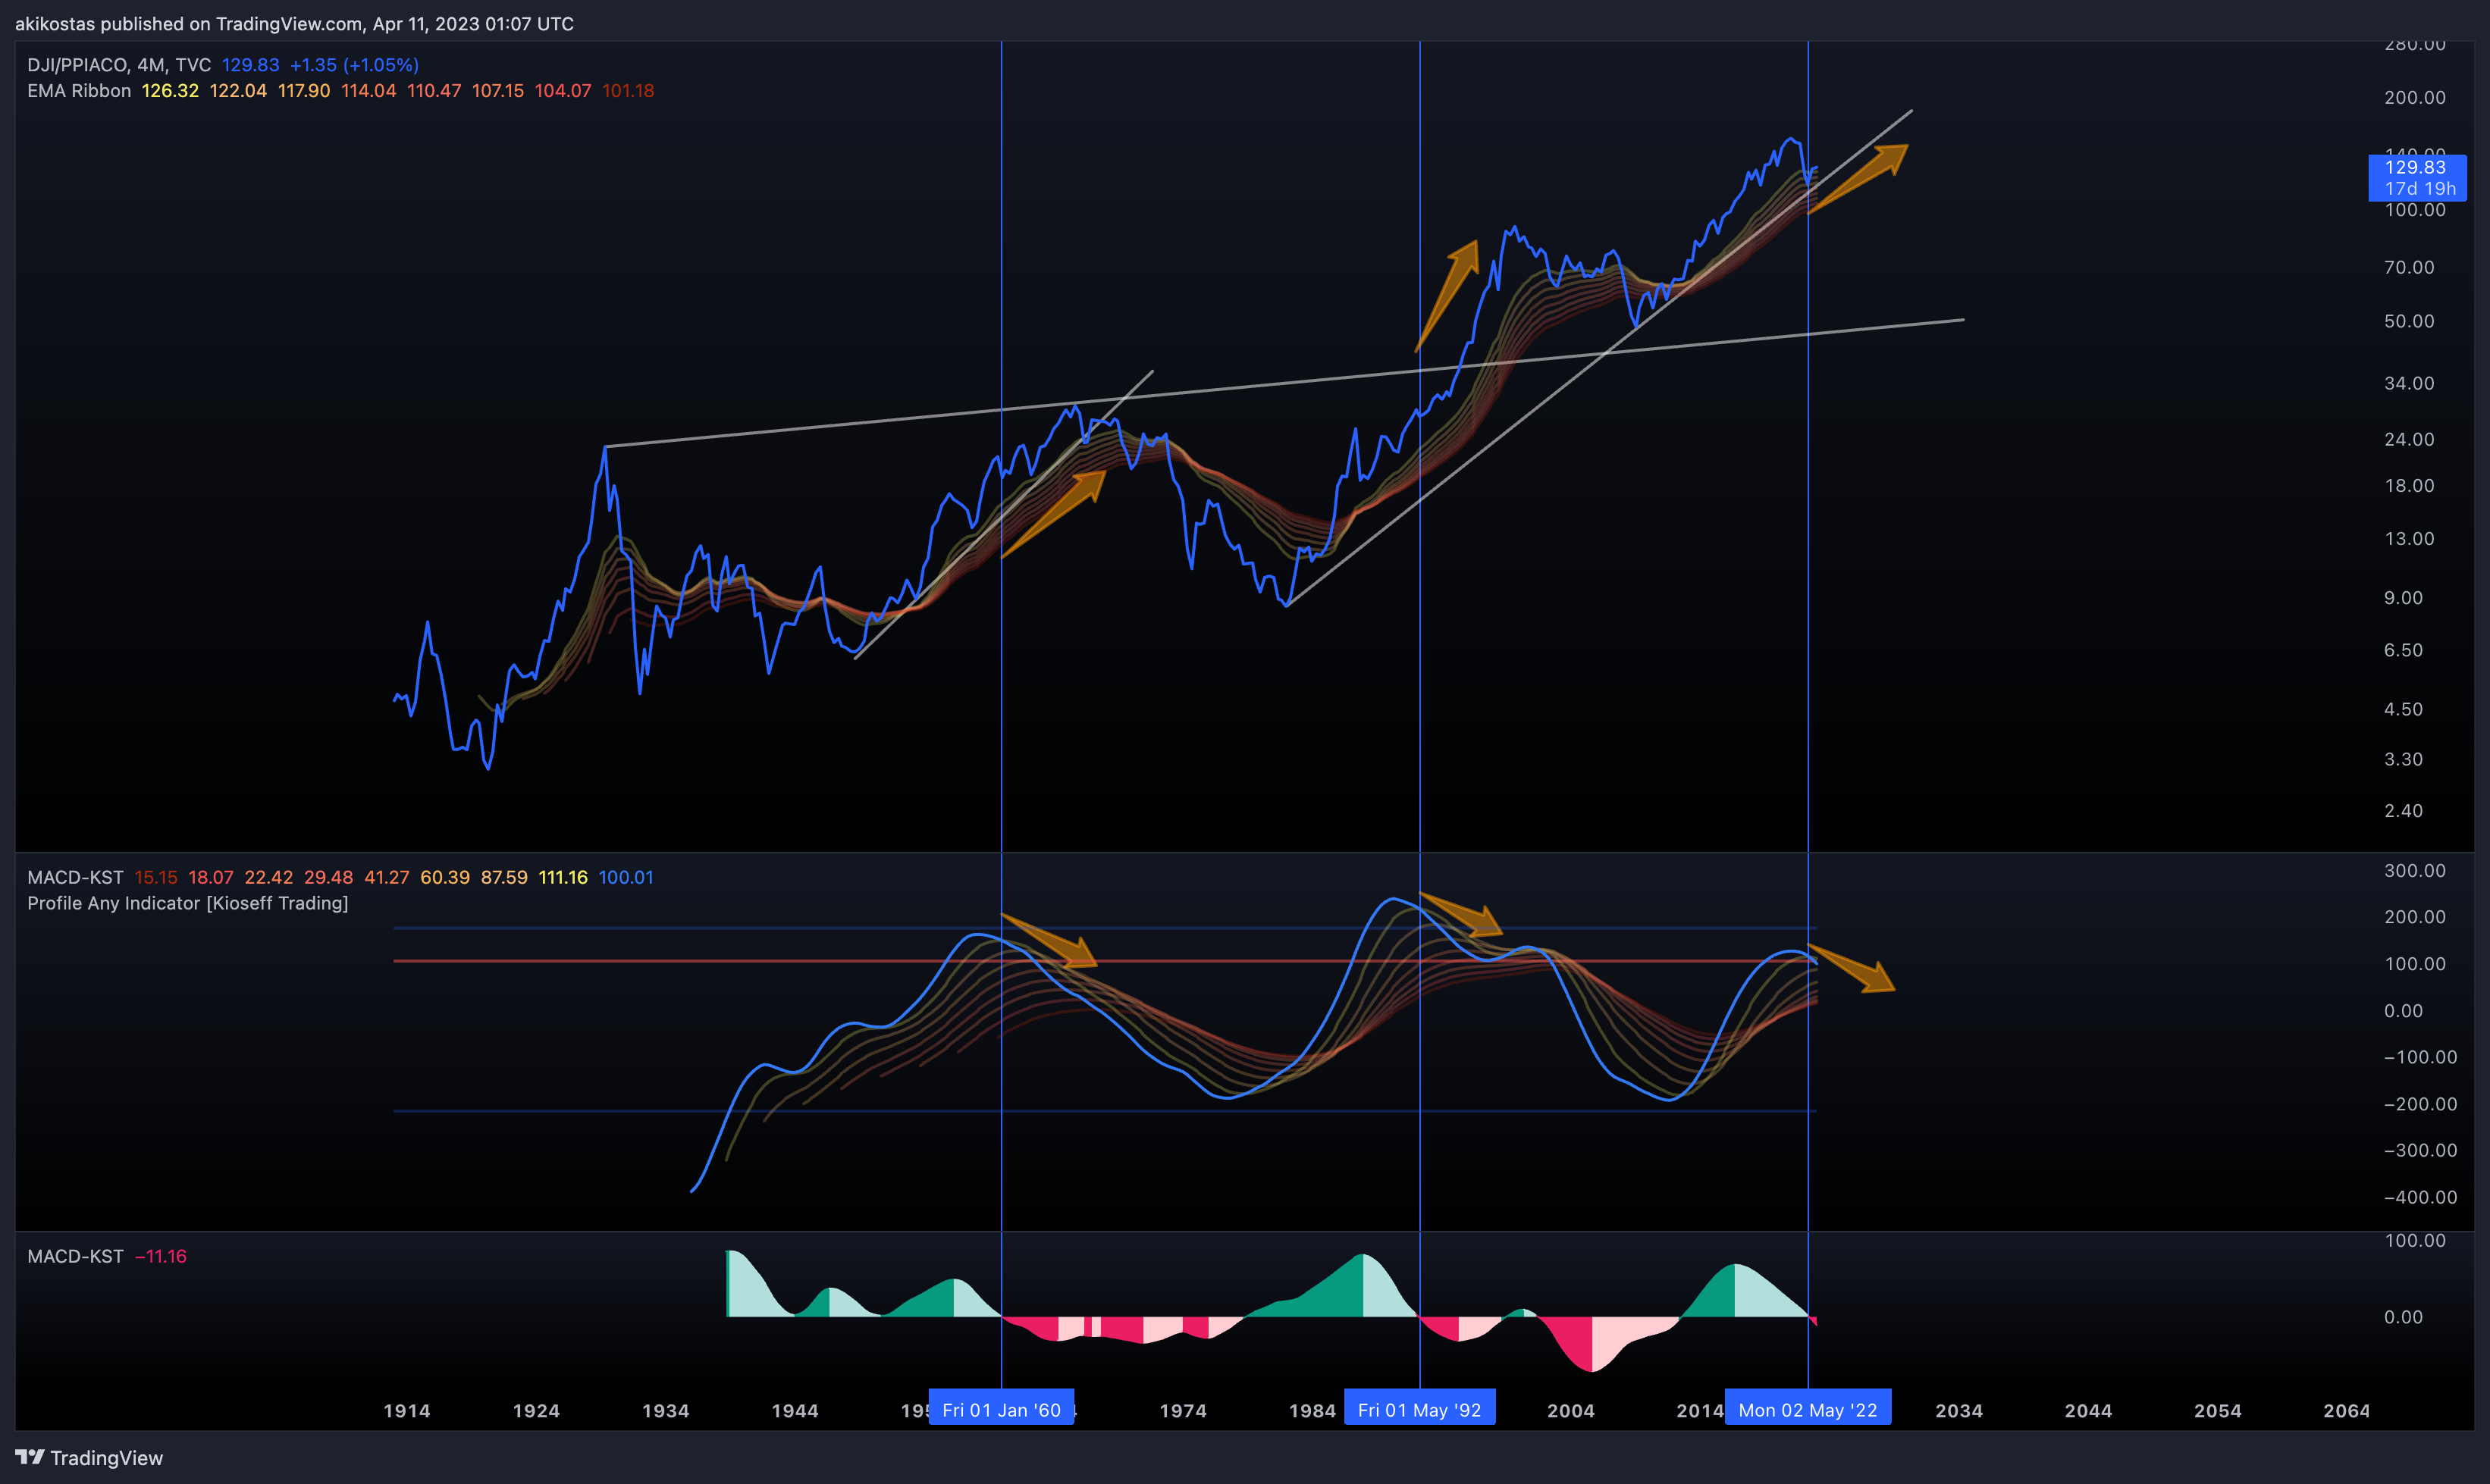Click the 2004 year on time axis
The image size is (2490, 1484).
tap(1570, 1411)
